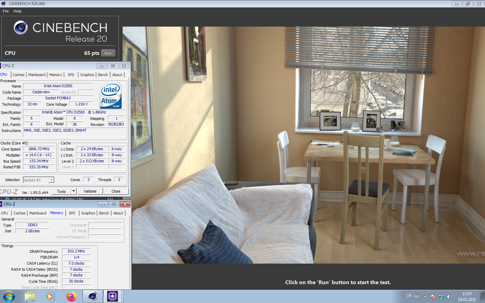Run the Cinebench CPU test
485x303 pixels.
[x=108, y=53]
